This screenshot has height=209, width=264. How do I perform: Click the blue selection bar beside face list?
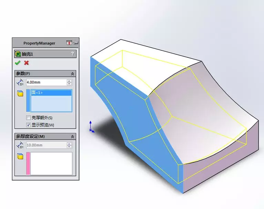28,101
